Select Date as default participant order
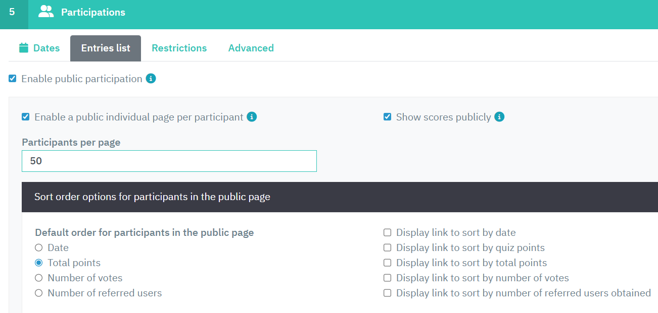The width and height of the screenshot is (658, 313). (x=38, y=247)
